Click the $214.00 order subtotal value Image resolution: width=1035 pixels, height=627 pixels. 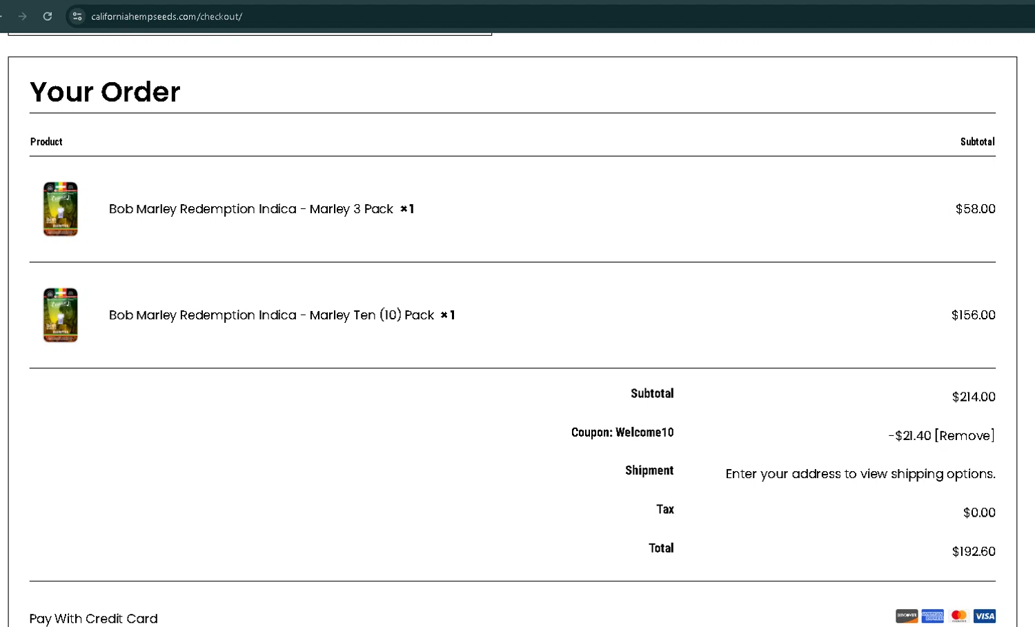[x=974, y=397]
